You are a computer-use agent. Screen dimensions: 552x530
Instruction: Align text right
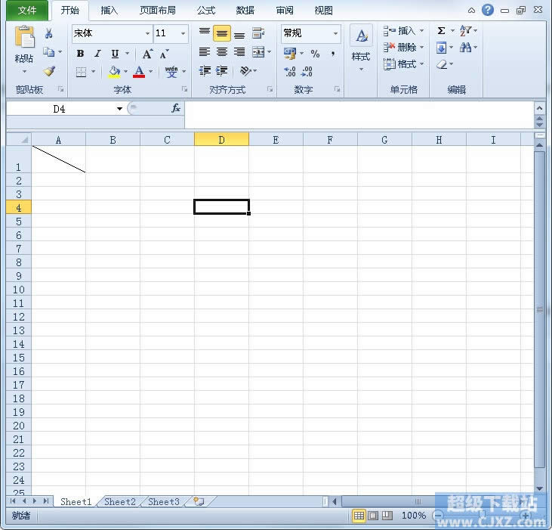(x=239, y=52)
